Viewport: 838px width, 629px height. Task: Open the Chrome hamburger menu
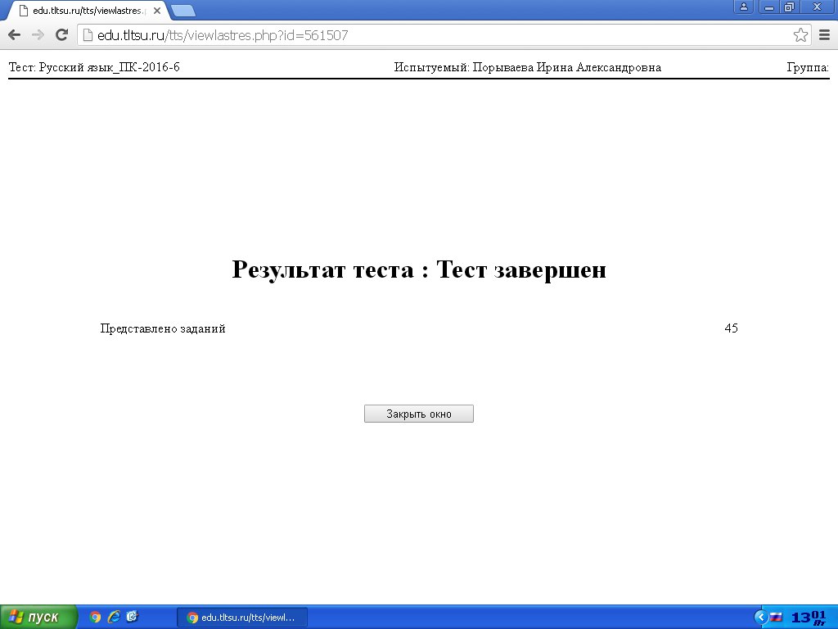(x=824, y=35)
